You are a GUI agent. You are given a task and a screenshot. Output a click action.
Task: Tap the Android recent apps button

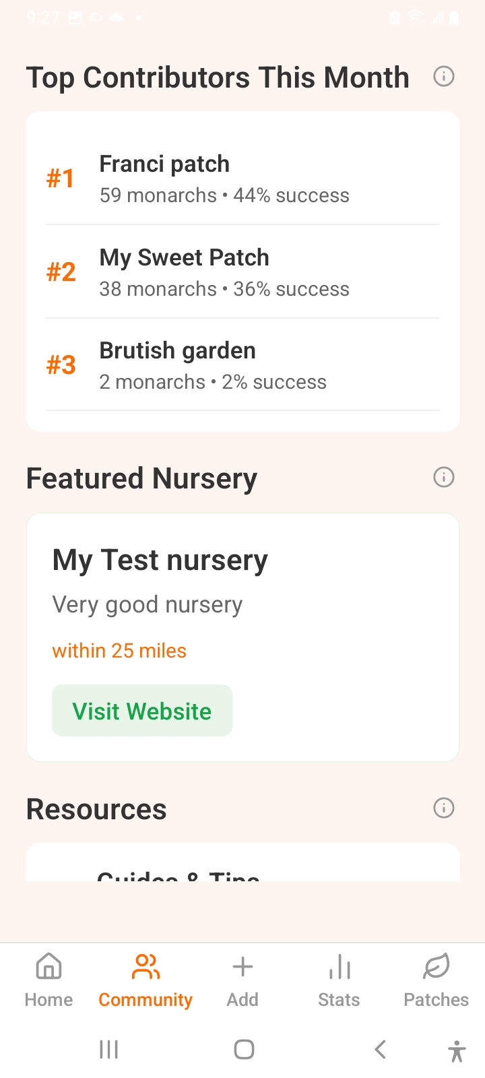(109, 1049)
